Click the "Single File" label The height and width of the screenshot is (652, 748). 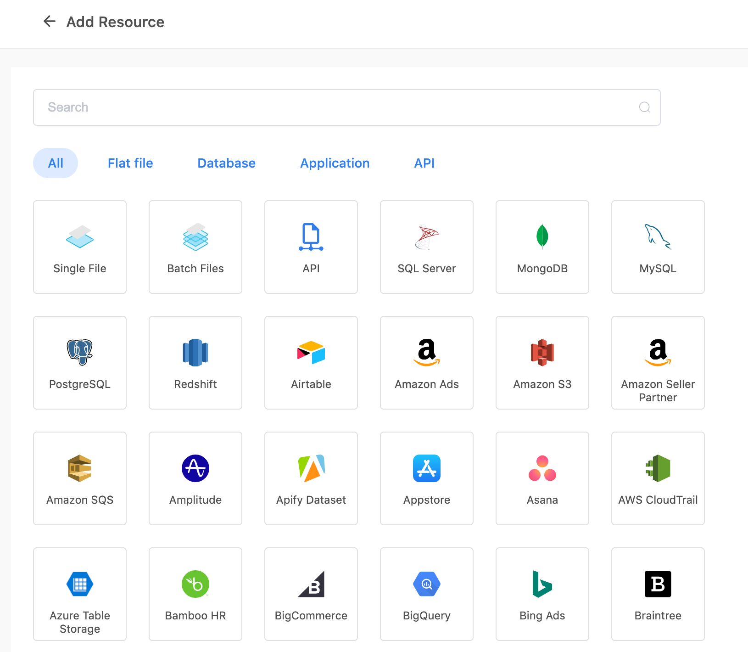pyautogui.click(x=80, y=269)
